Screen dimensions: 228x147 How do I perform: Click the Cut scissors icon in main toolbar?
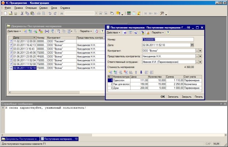[x=22, y=13]
